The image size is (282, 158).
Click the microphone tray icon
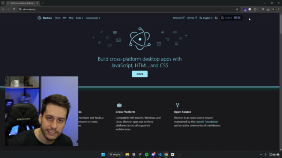click(265, 154)
